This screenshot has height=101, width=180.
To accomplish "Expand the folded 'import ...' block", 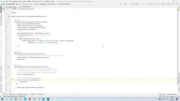I will click(x=17, y=13).
